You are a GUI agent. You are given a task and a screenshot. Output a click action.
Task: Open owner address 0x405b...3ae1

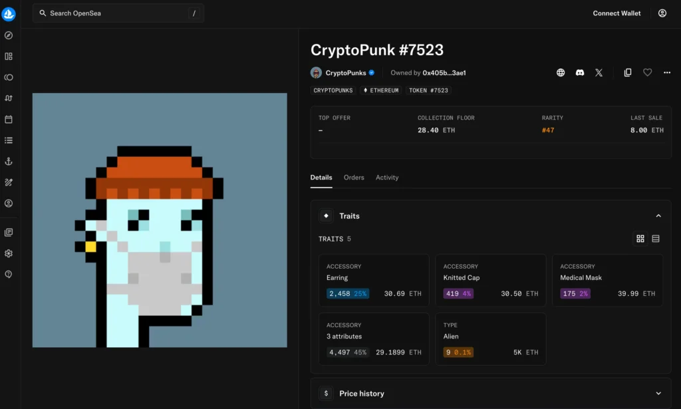(x=444, y=73)
